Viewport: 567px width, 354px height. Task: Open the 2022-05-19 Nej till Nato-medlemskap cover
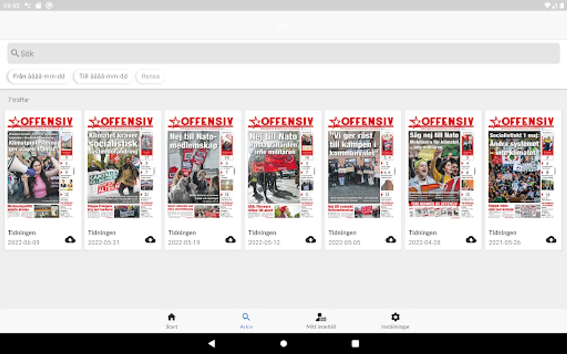(201, 168)
